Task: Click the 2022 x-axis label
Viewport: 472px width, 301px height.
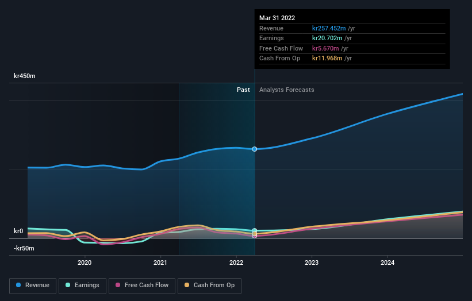Action: click(x=236, y=263)
